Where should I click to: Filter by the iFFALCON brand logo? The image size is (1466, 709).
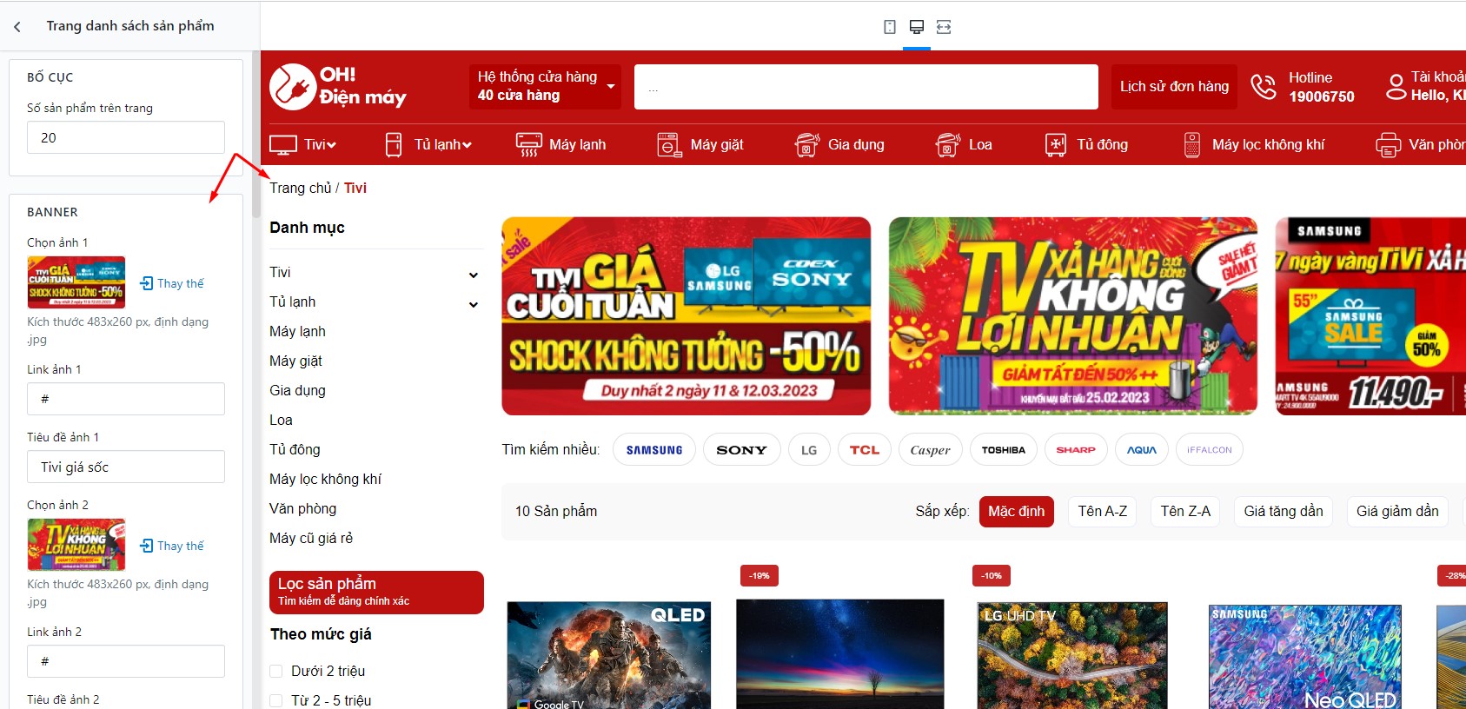(1210, 450)
